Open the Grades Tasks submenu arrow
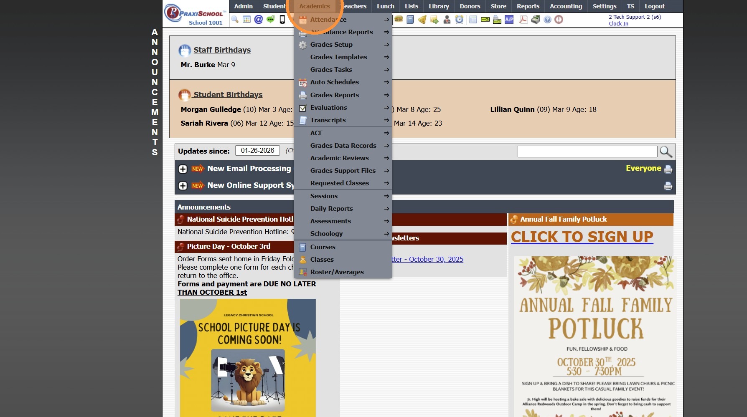Screen dimensions: 747x417 click(386, 70)
